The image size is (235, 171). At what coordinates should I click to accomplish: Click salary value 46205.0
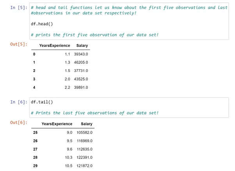(81, 62)
